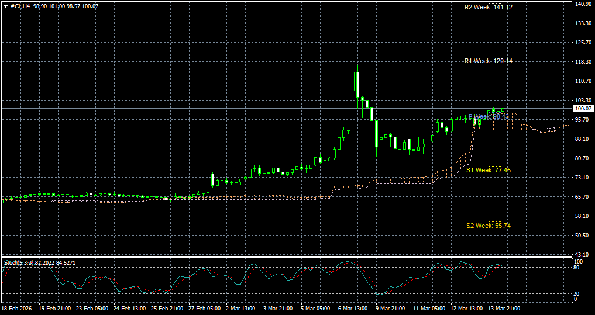The image size is (595, 315).
Task: Click 125.70 on the price scale
Action: click(583, 43)
